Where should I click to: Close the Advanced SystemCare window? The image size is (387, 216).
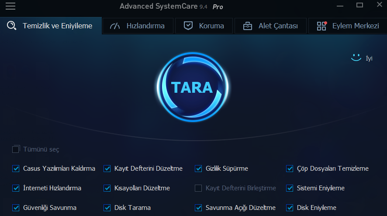(x=379, y=4)
